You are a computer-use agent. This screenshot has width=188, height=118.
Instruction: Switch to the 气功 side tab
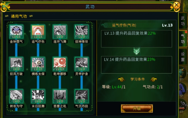[x=183, y=39]
